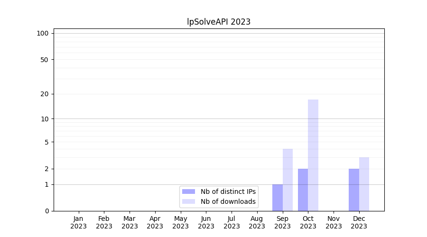Select the October distinct IPs bar

pyautogui.click(x=303, y=190)
